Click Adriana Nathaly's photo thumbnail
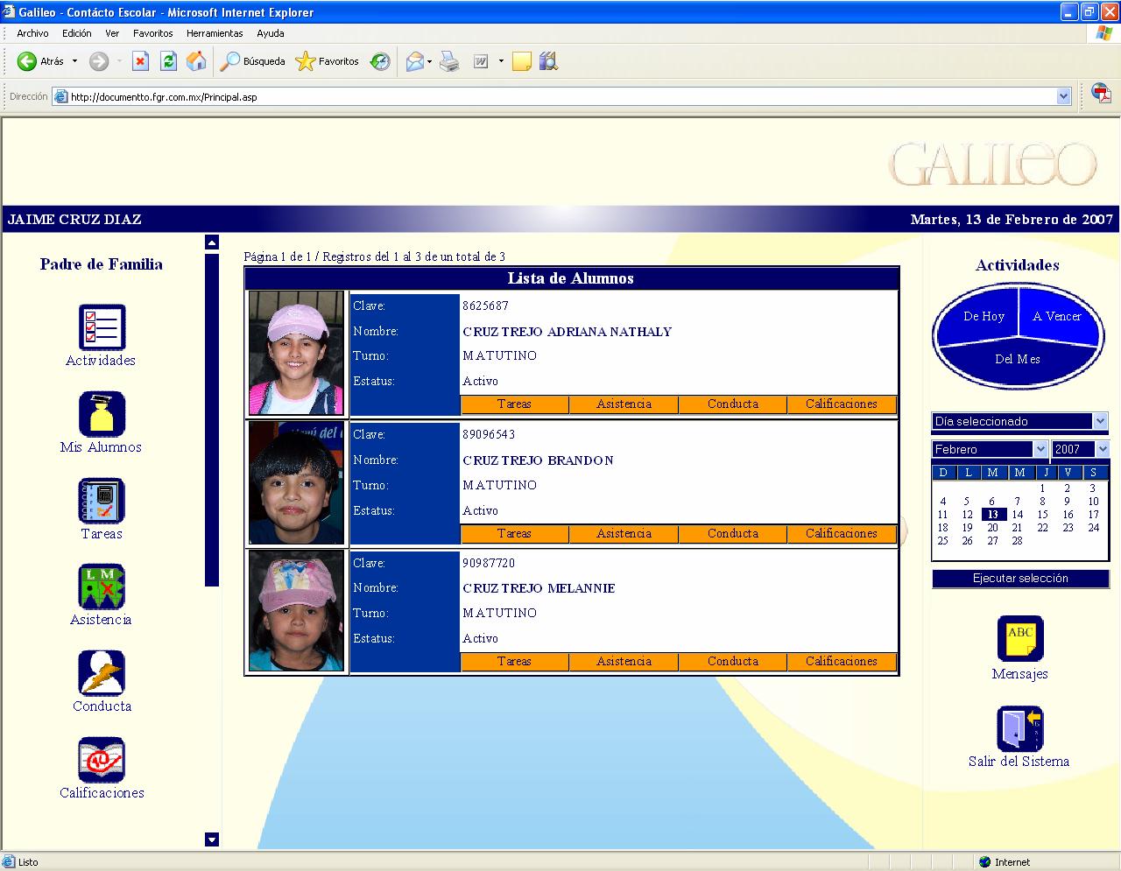 click(296, 353)
